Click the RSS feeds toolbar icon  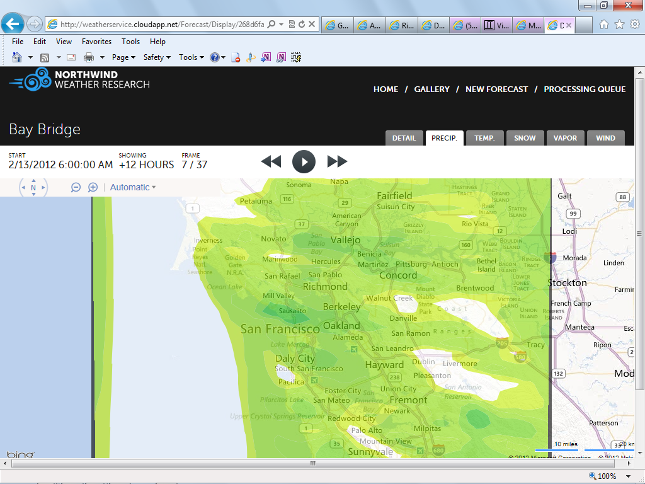pyautogui.click(x=45, y=57)
